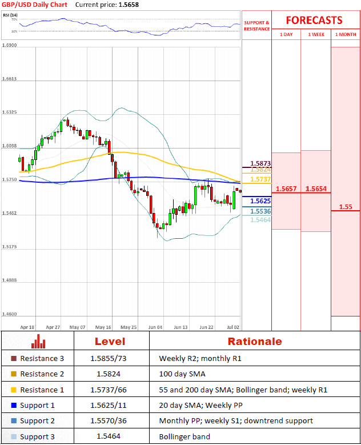Click the blue 1.5625 support label
The height and width of the screenshot is (445, 361).
pyautogui.click(x=260, y=201)
